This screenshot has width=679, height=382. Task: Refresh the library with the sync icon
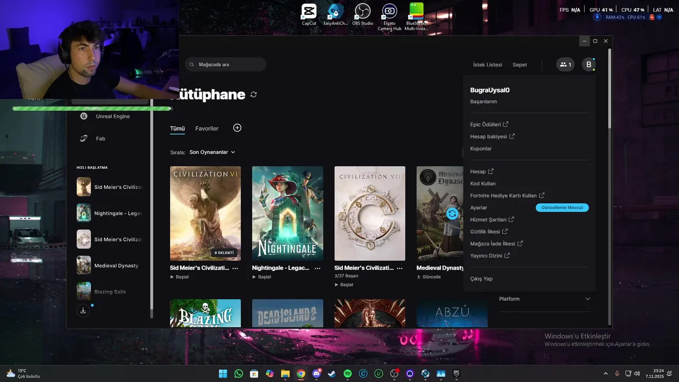254,94
